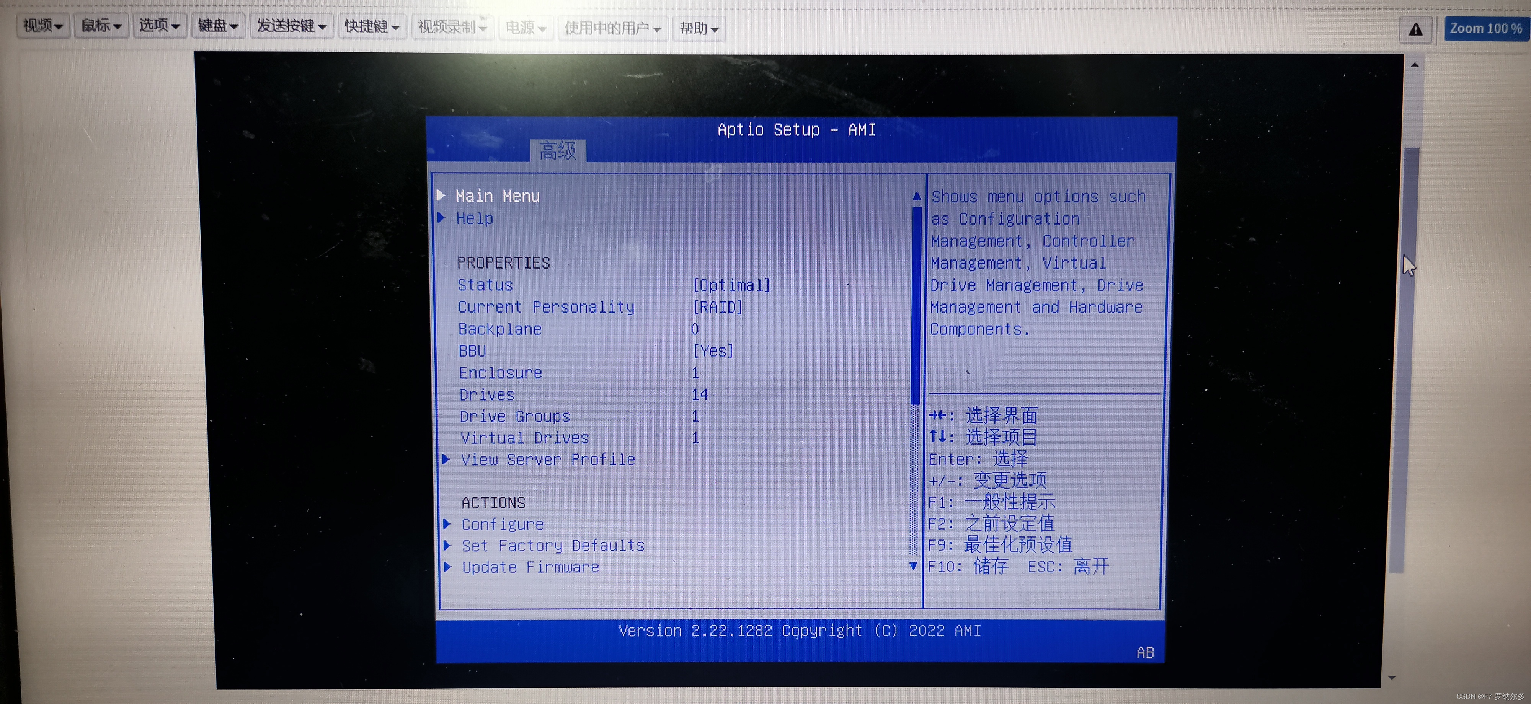The image size is (1531, 704).
Task: Open the 帮助 menu
Action: tap(699, 29)
